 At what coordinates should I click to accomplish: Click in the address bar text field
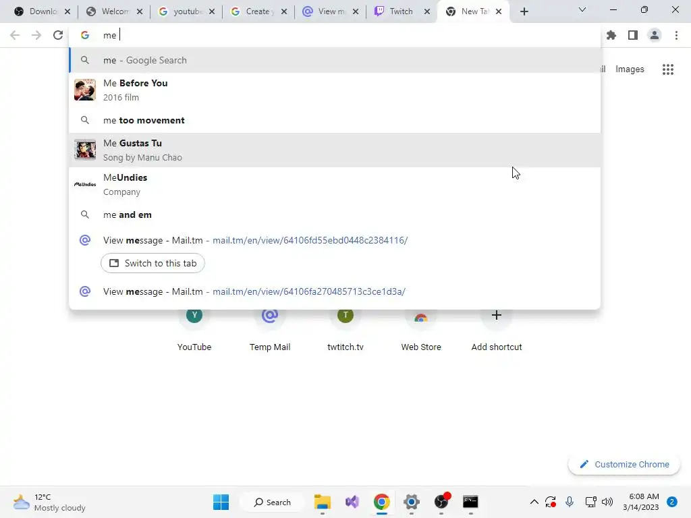[x=335, y=35]
